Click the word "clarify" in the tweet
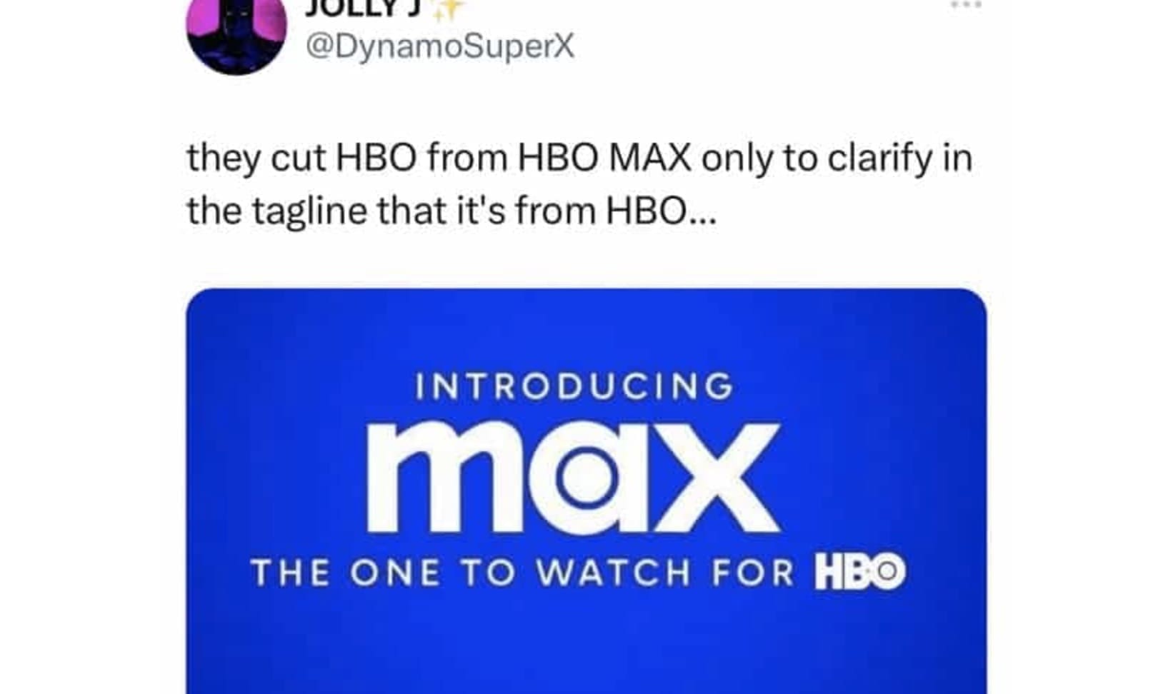The image size is (1173, 694). coord(880,159)
